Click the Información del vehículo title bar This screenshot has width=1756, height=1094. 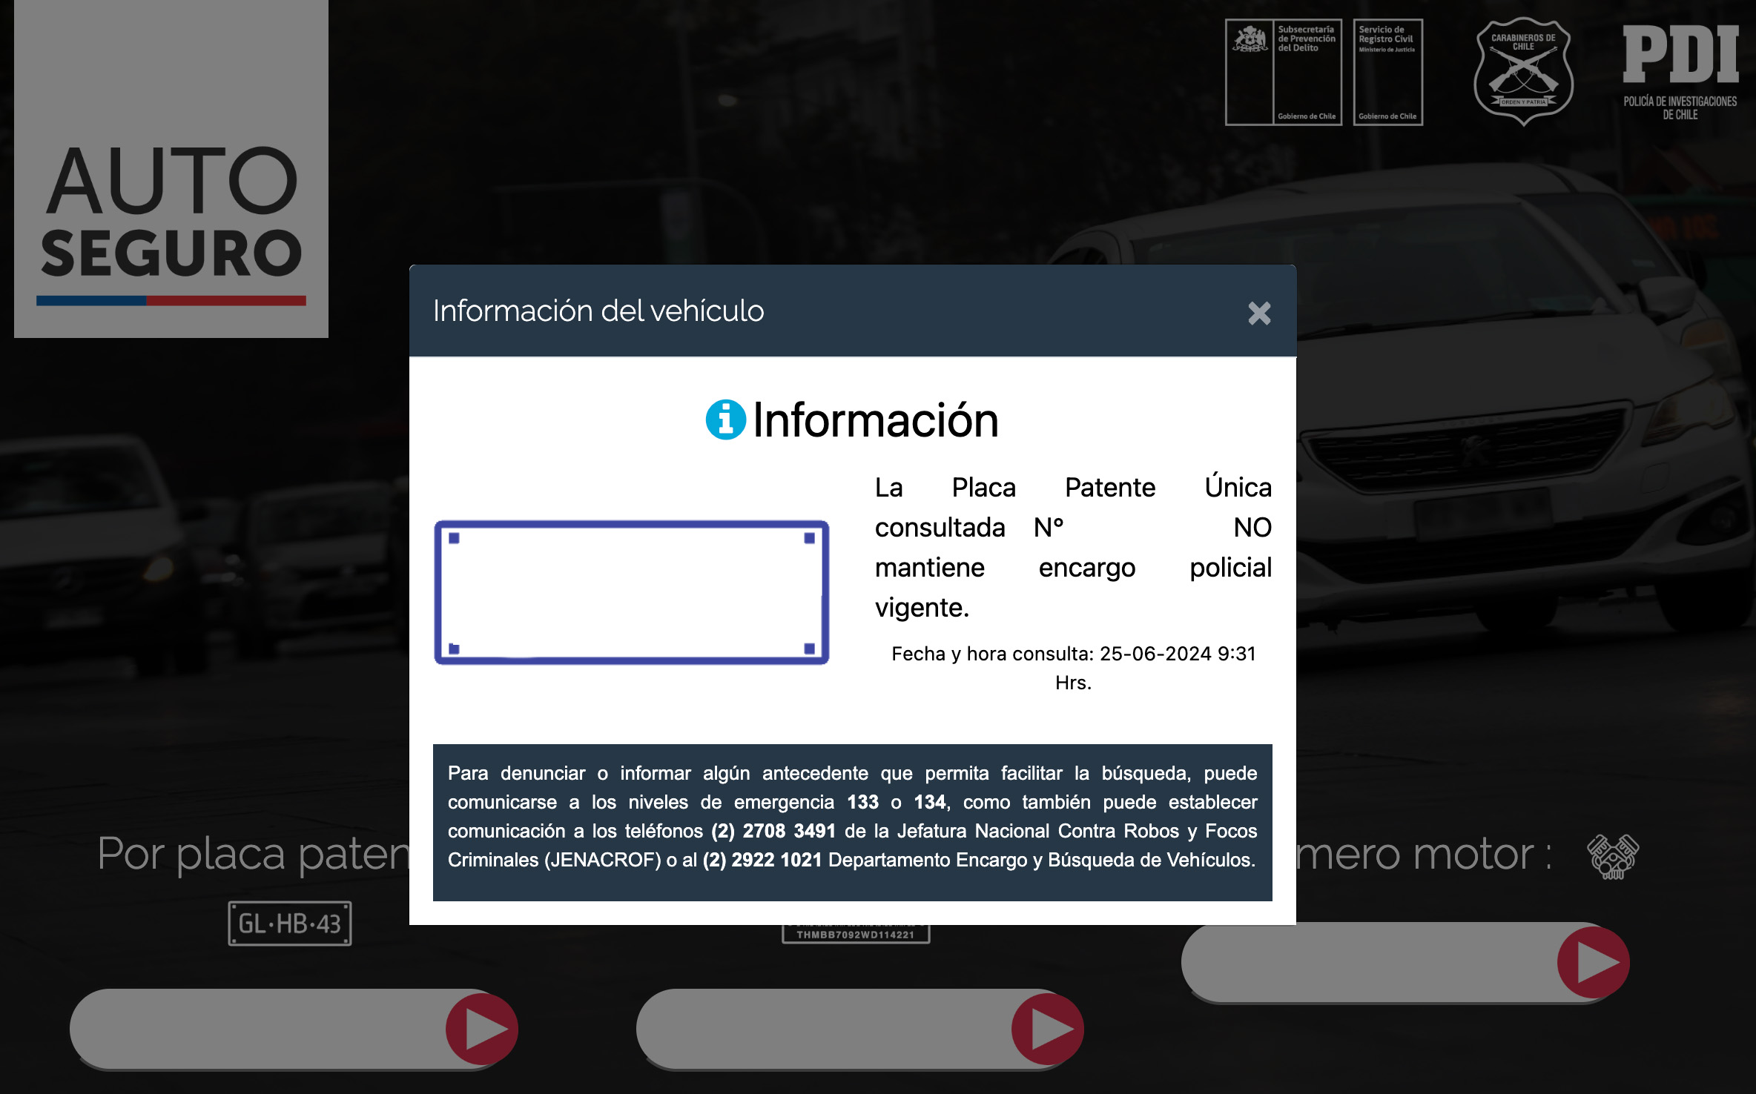[597, 311]
